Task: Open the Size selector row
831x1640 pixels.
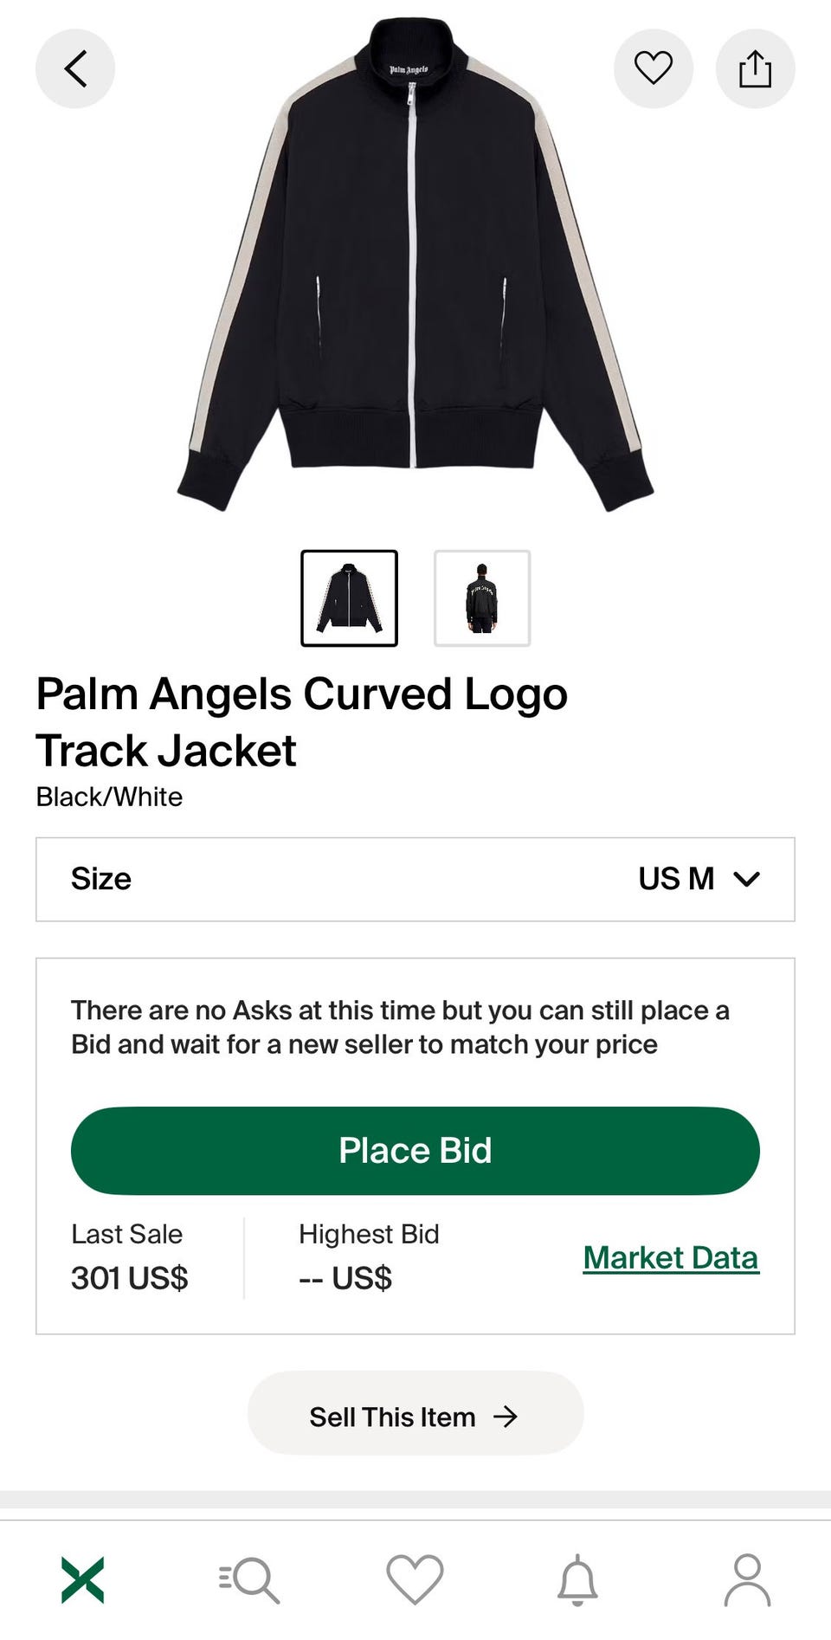Action: [x=415, y=879]
